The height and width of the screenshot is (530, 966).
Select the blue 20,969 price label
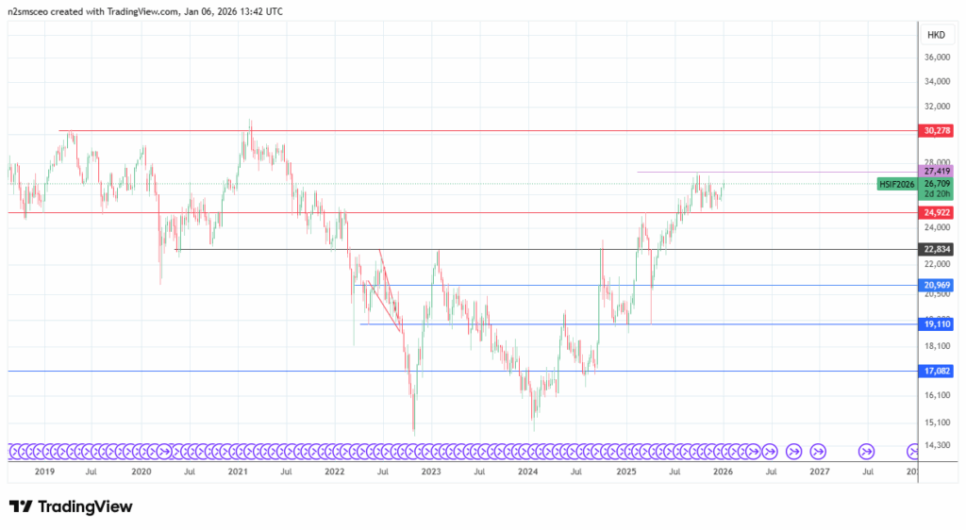[x=937, y=286]
